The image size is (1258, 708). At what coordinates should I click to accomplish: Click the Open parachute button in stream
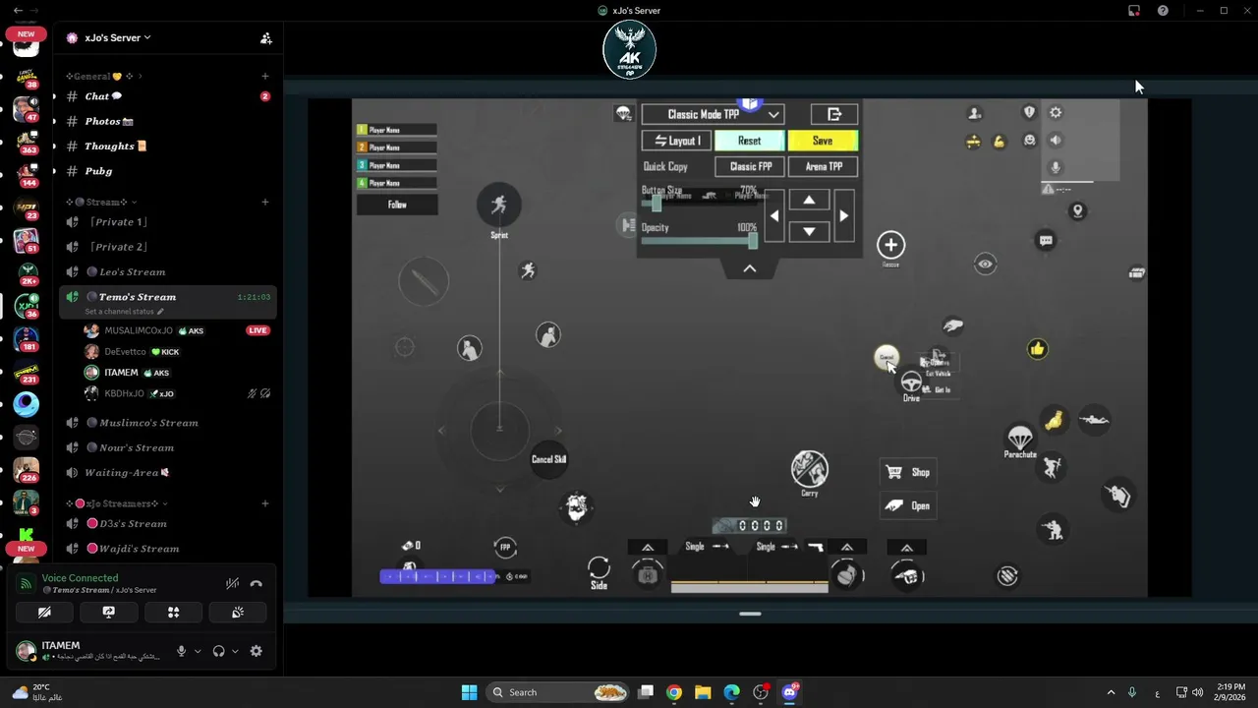pyautogui.click(x=907, y=505)
